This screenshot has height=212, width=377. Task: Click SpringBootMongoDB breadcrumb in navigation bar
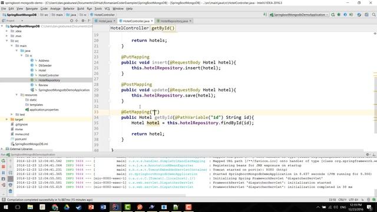tap(19, 15)
